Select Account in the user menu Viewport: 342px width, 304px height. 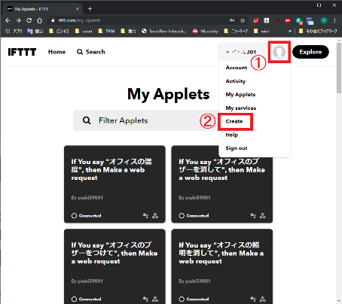(237, 68)
